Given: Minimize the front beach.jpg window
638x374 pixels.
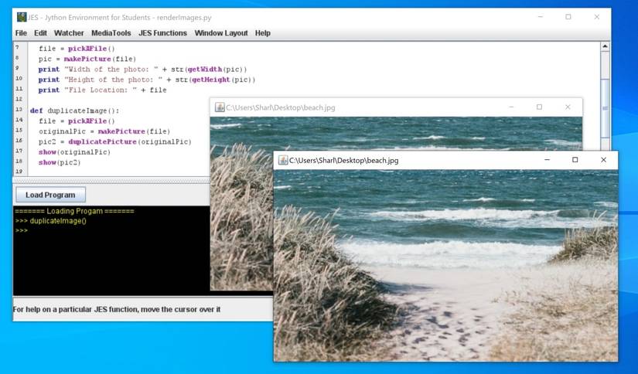Looking at the screenshot, I should 547,160.
